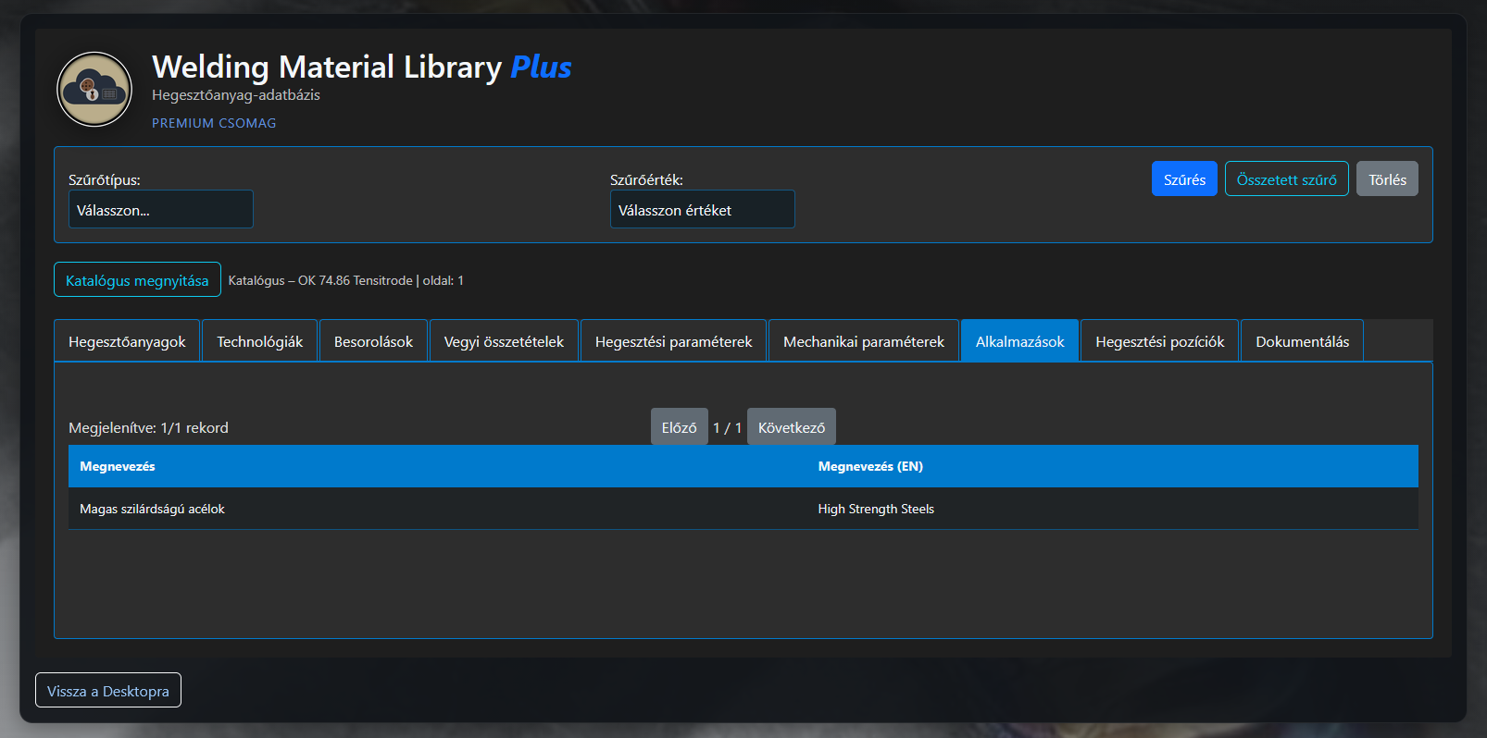Switch to the Technológiák tab

[x=260, y=341]
